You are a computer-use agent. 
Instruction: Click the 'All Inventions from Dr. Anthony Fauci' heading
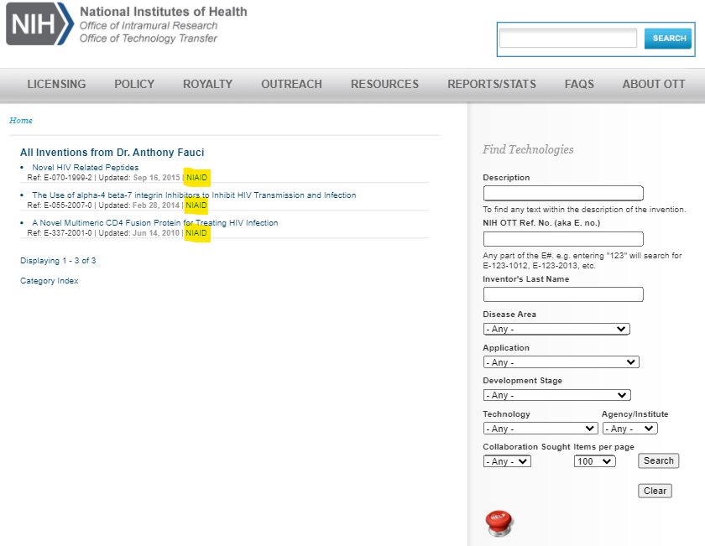[112, 153]
